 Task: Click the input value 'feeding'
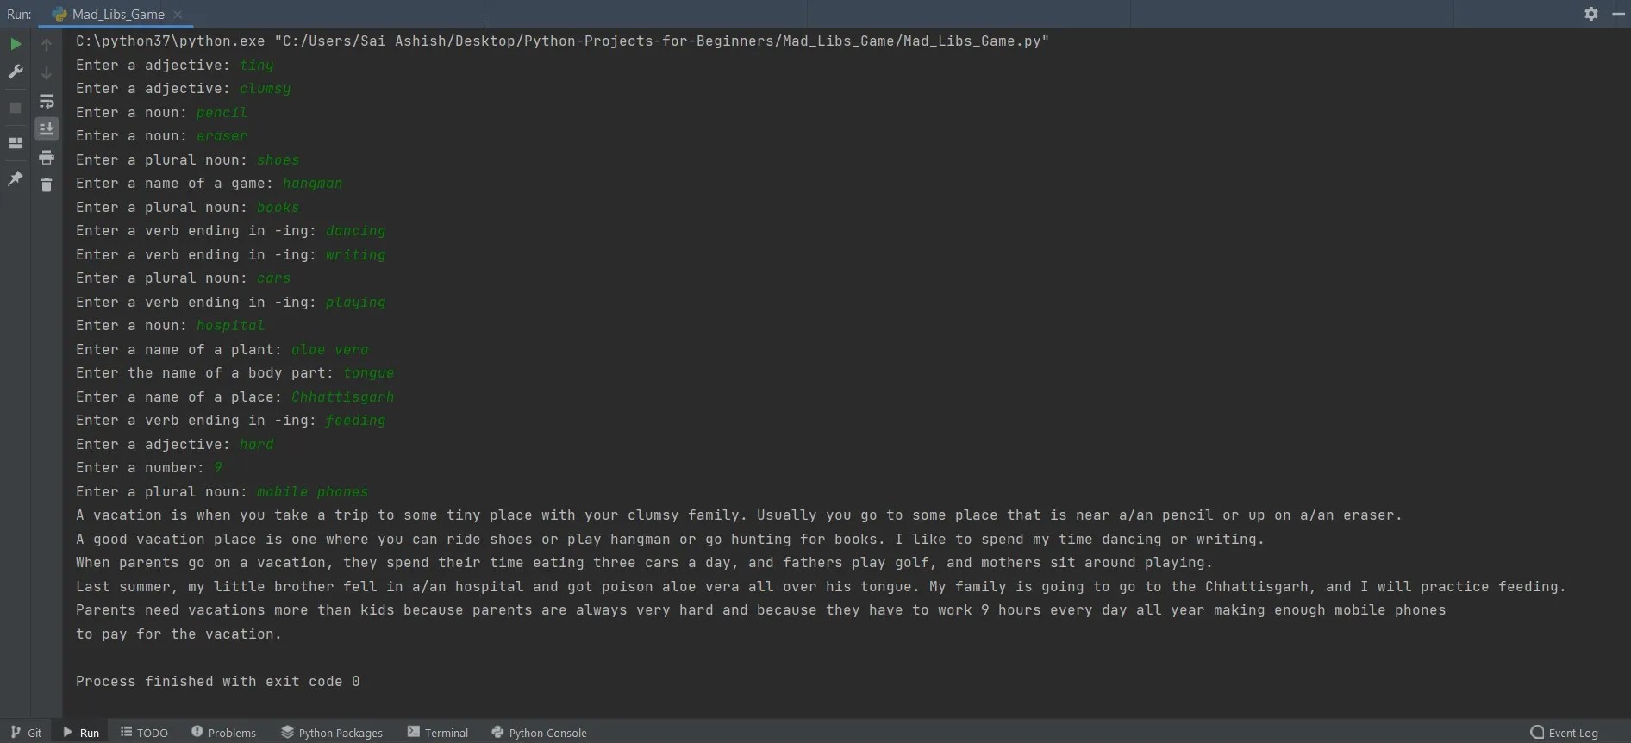pyautogui.click(x=355, y=421)
